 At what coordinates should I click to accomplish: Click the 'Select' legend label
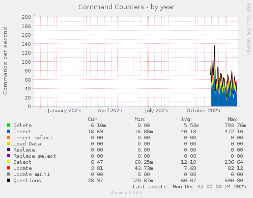tap(22, 162)
